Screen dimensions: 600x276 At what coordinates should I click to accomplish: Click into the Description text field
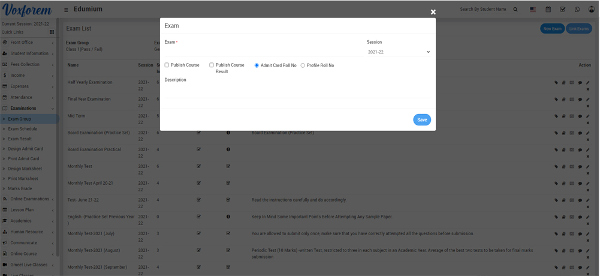(297, 91)
